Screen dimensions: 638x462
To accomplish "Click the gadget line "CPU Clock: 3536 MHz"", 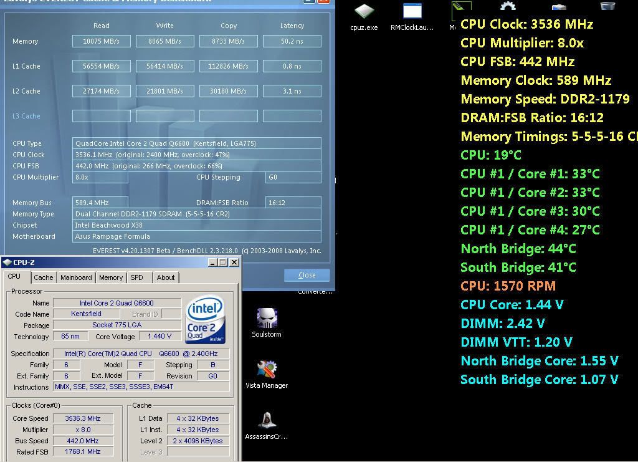I will 527,24.
